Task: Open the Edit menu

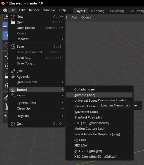Action: tap(22, 10)
